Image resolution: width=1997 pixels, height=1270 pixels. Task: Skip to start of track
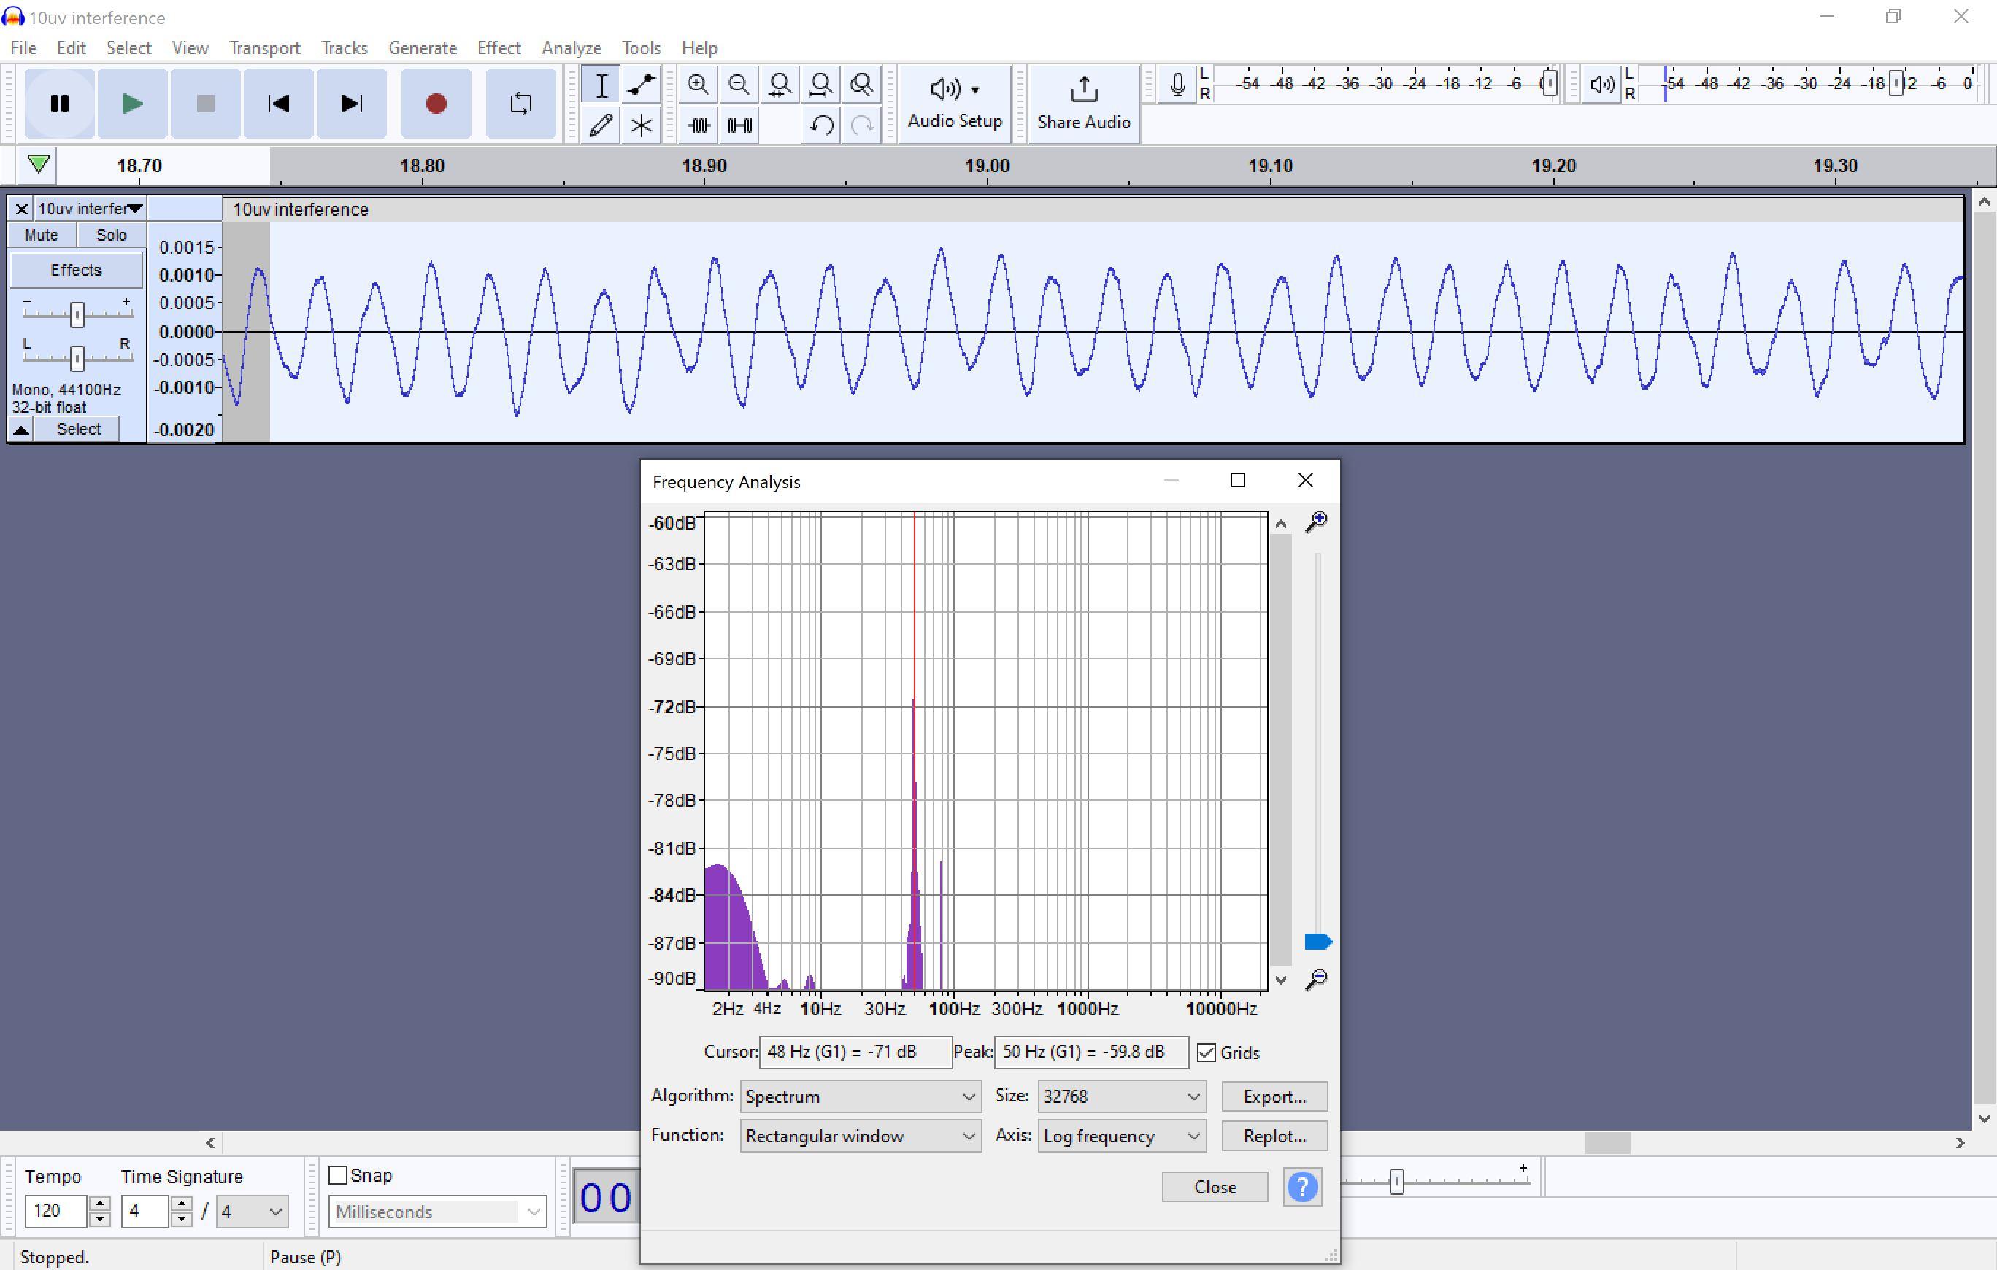[x=279, y=104]
